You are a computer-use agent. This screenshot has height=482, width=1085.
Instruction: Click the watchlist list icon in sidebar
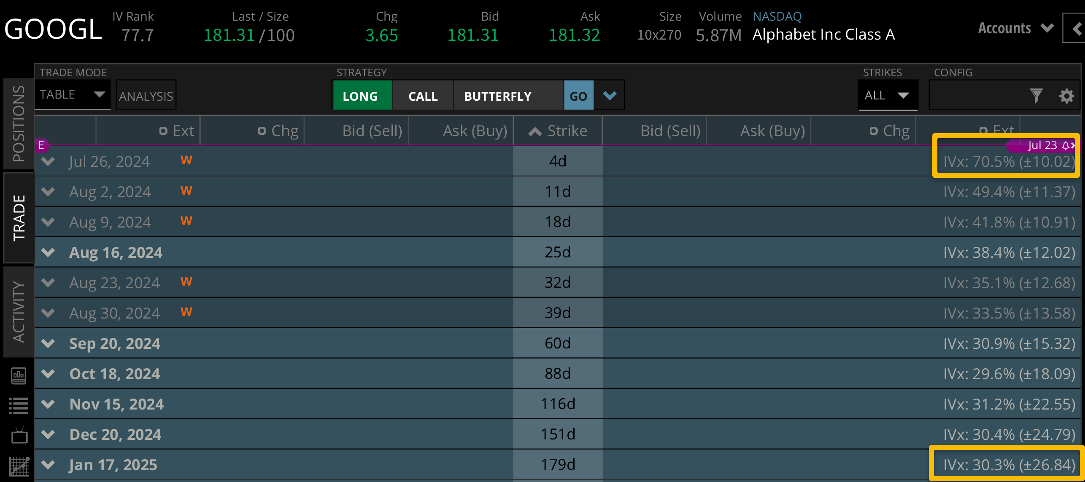click(19, 406)
